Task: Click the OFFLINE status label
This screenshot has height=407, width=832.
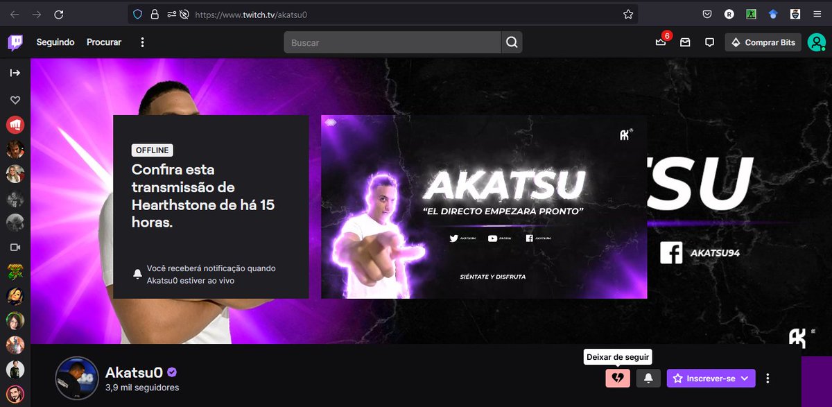Action: (153, 150)
